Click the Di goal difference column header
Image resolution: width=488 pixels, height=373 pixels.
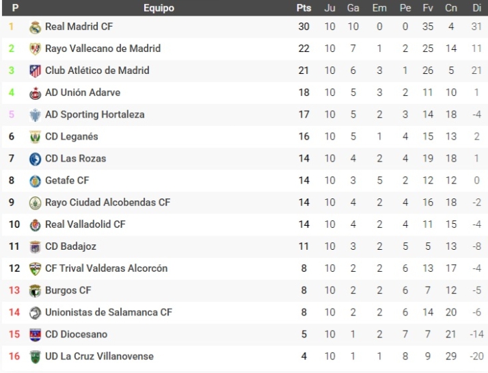476,8
